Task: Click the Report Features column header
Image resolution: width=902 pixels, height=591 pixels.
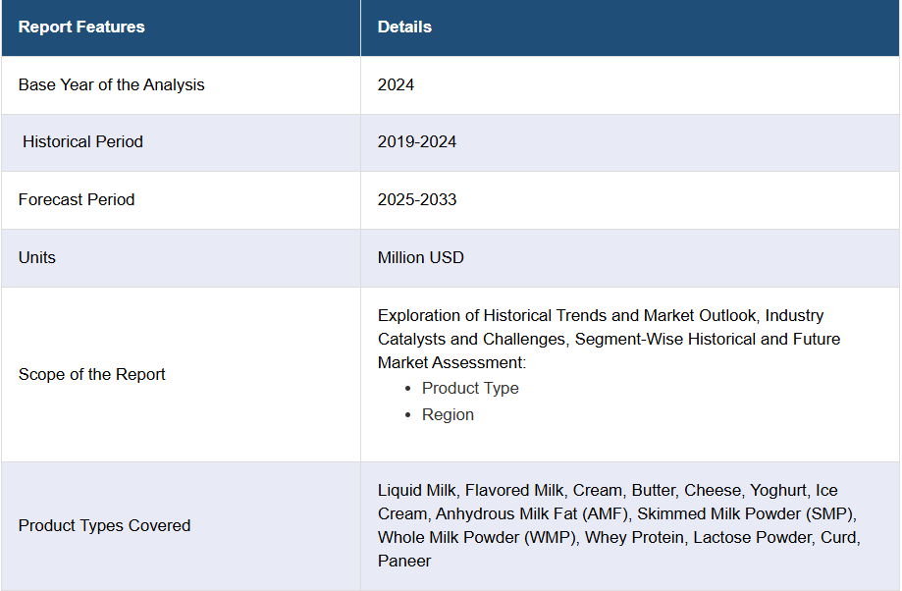Action: (x=81, y=27)
